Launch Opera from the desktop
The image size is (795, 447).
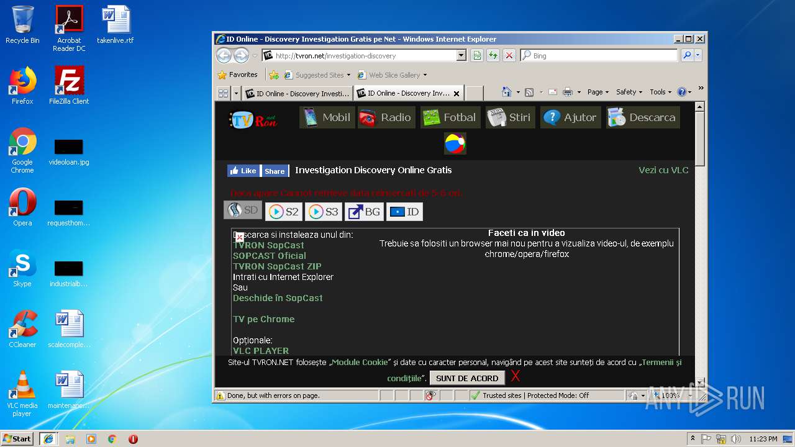point(22,207)
